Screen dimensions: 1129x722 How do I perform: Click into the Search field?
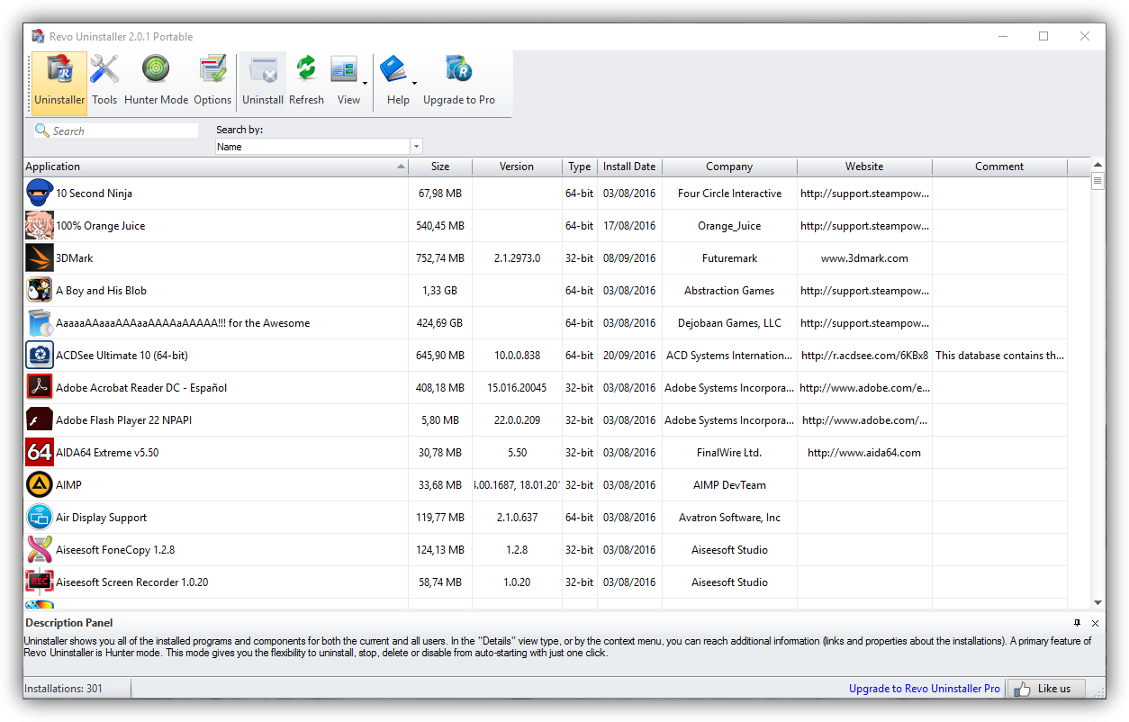116,131
